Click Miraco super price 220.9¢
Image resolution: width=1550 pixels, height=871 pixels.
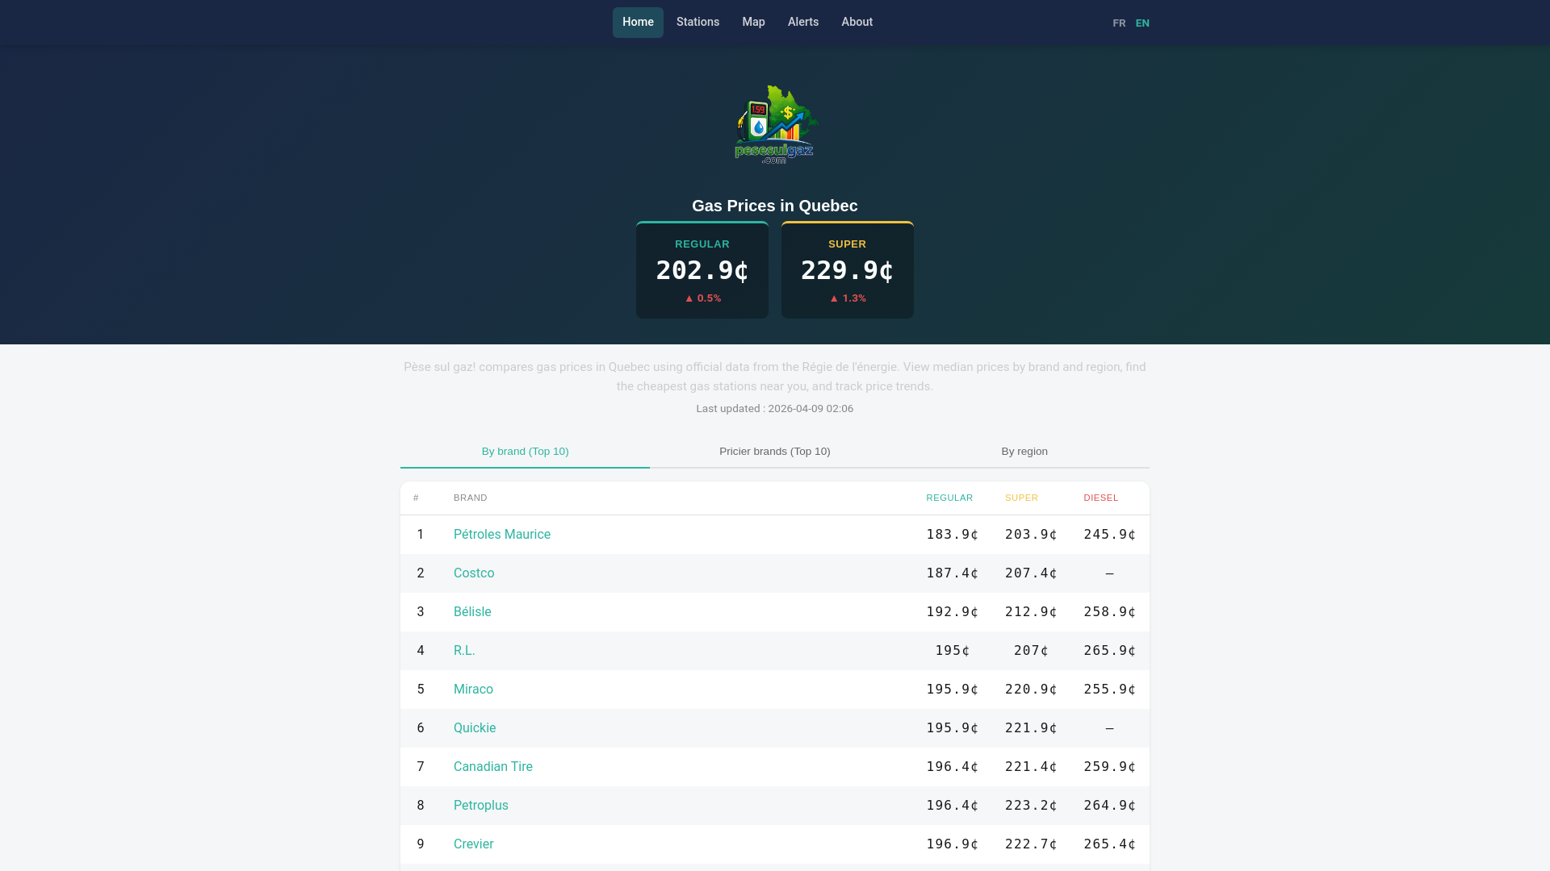(x=1031, y=690)
